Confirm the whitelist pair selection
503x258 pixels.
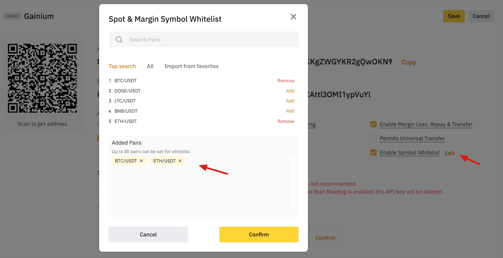click(x=258, y=235)
